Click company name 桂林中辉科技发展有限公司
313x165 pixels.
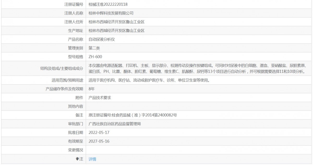111,13
